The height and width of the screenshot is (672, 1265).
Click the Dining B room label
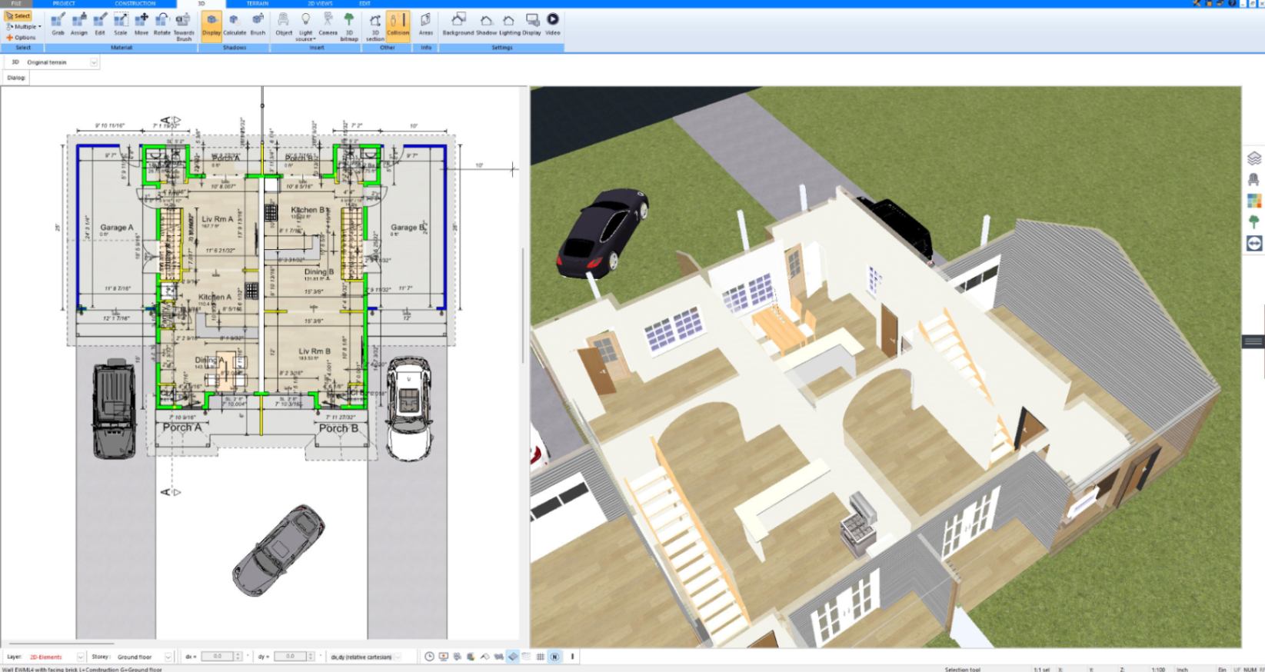[319, 271]
